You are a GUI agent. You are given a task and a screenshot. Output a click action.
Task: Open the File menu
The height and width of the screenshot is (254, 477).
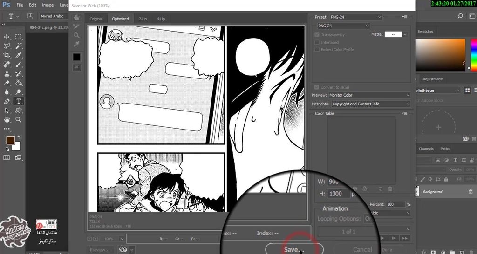click(x=20, y=5)
